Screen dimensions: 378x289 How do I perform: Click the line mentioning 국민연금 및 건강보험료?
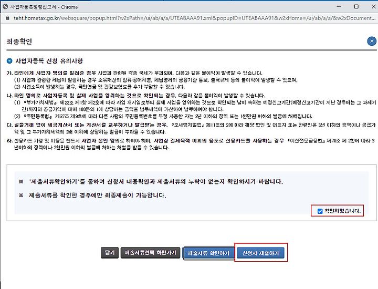(x=100, y=87)
